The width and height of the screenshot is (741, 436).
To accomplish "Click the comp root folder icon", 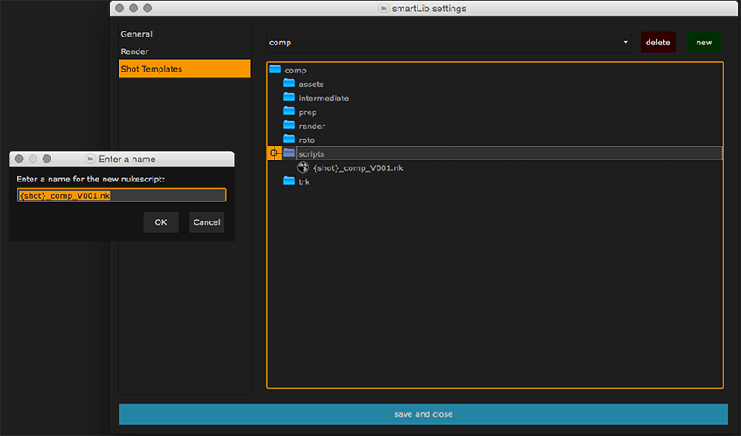I will coord(275,70).
